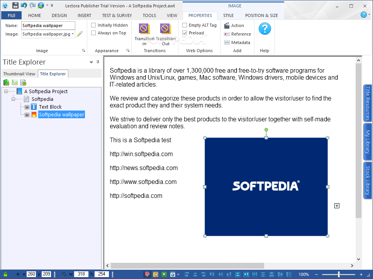Enable Always on Top checkbox
This screenshot has width=373, height=279.
pyautogui.click(x=93, y=33)
